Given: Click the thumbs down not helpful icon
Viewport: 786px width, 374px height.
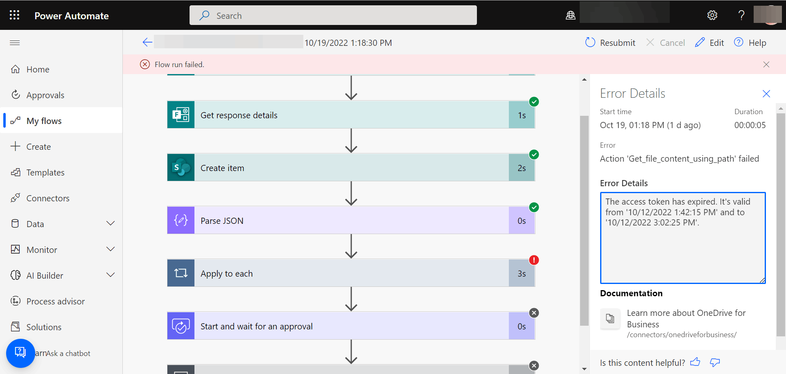Looking at the screenshot, I should tap(715, 363).
